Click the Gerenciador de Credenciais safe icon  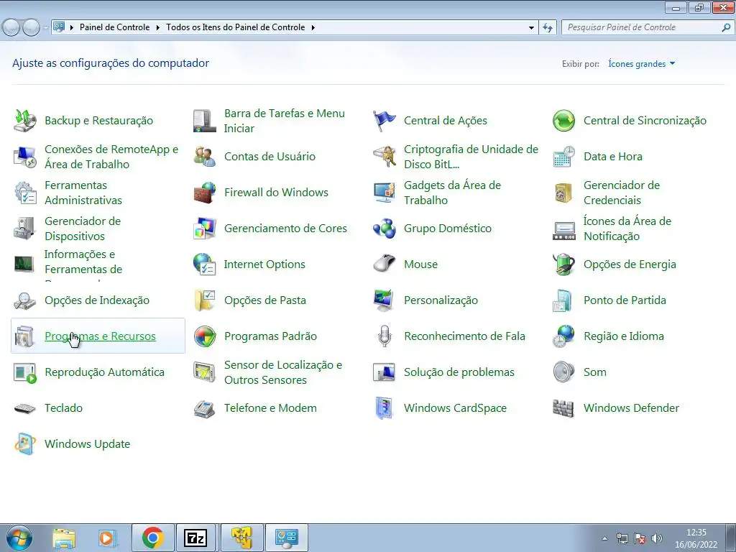pyautogui.click(x=563, y=193)
